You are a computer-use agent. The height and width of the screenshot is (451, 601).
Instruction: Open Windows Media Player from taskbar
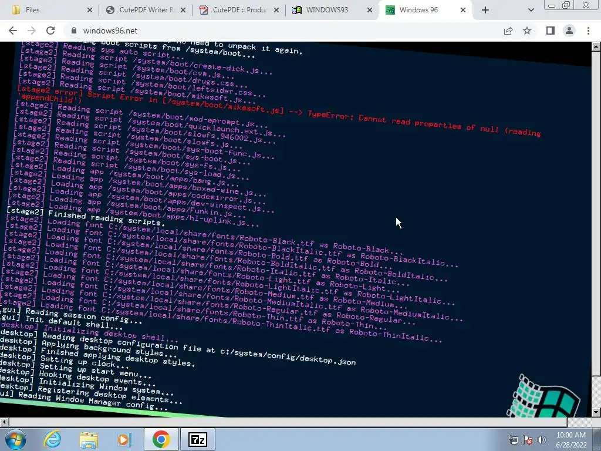point(123,439)
